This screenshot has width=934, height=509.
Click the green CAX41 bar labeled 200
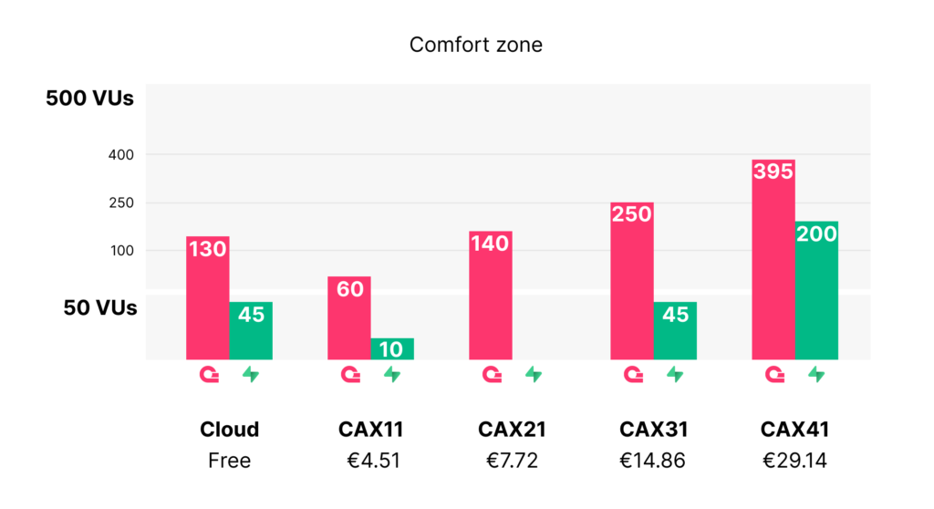815,290
